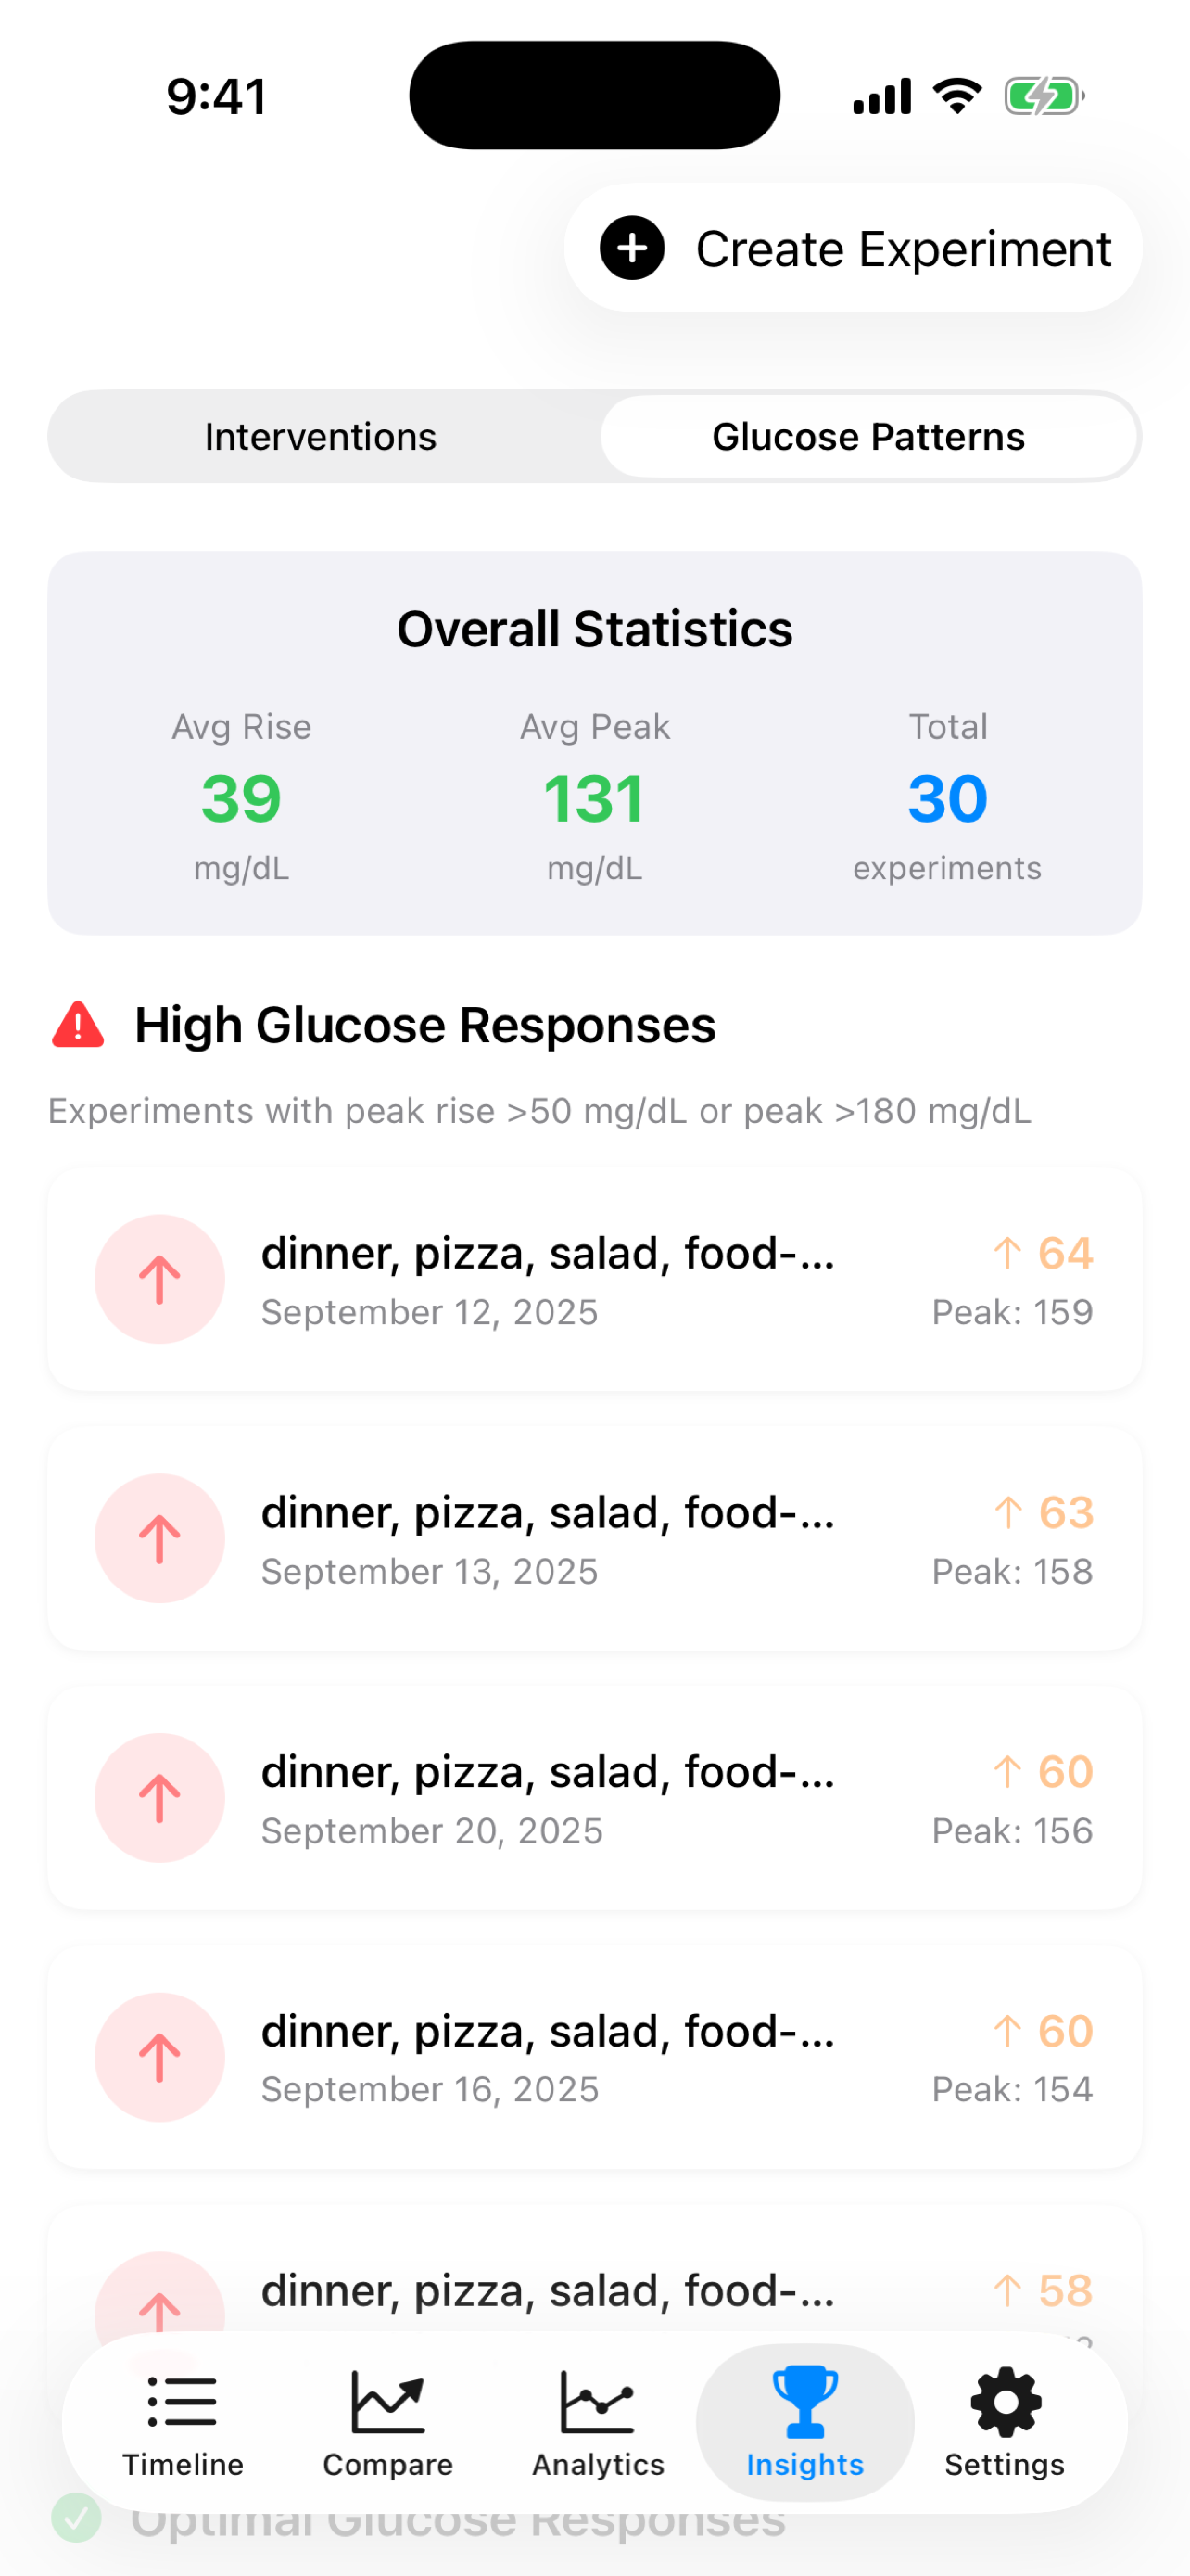The height and width of the screenshot is (2576, 1190).
Task: View the experiment with Peak: 154
Action: click(594, 2057)
